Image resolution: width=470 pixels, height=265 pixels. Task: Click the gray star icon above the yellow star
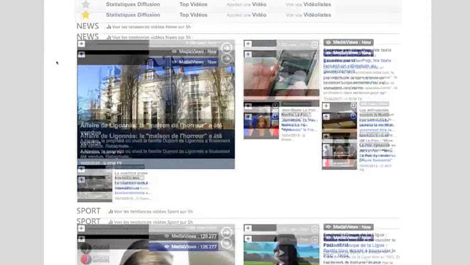85,4
